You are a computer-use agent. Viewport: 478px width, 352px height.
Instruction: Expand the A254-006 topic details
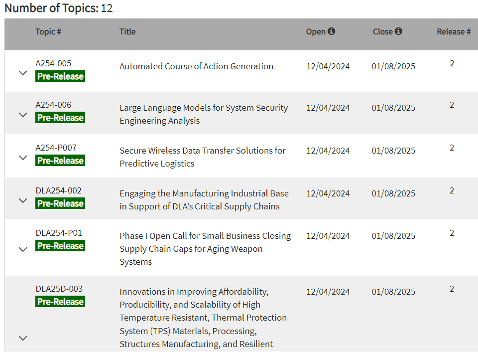22,115
